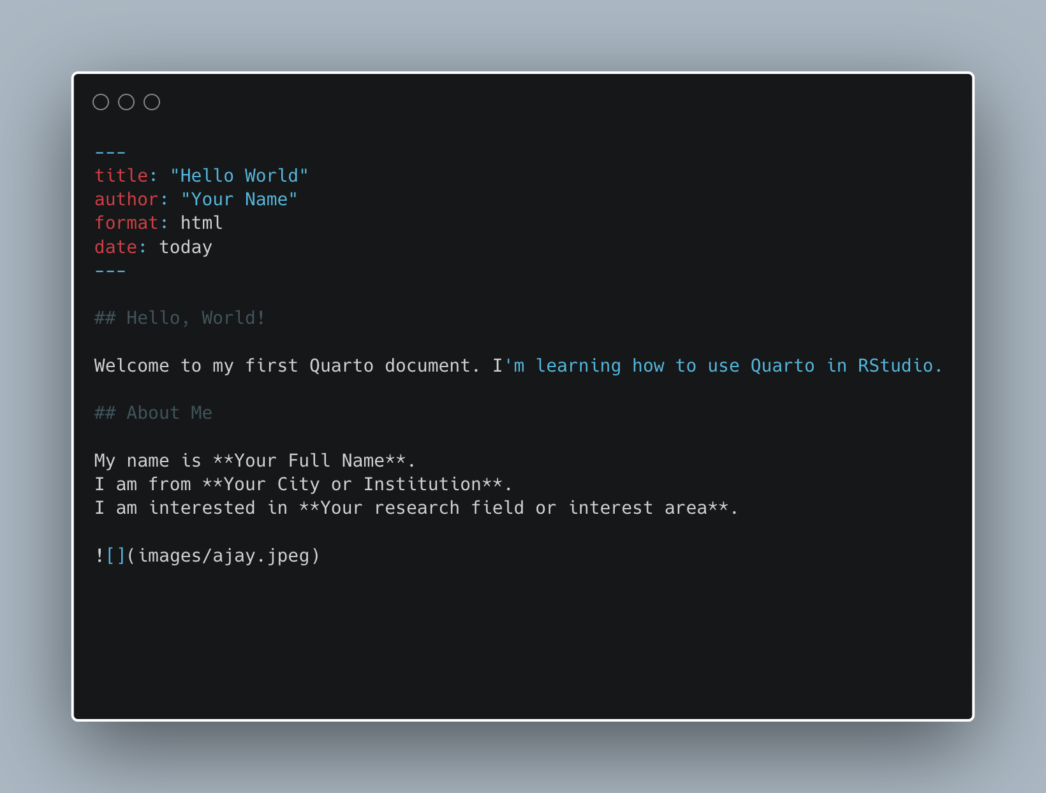Viewport: 1046px width, 793px height.
Task: Click the 'title' key in YAML header
Action: (121, 176)
